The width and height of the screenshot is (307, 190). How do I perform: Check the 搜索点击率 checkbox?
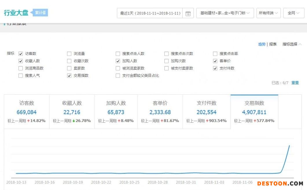(x=215, y=54)
